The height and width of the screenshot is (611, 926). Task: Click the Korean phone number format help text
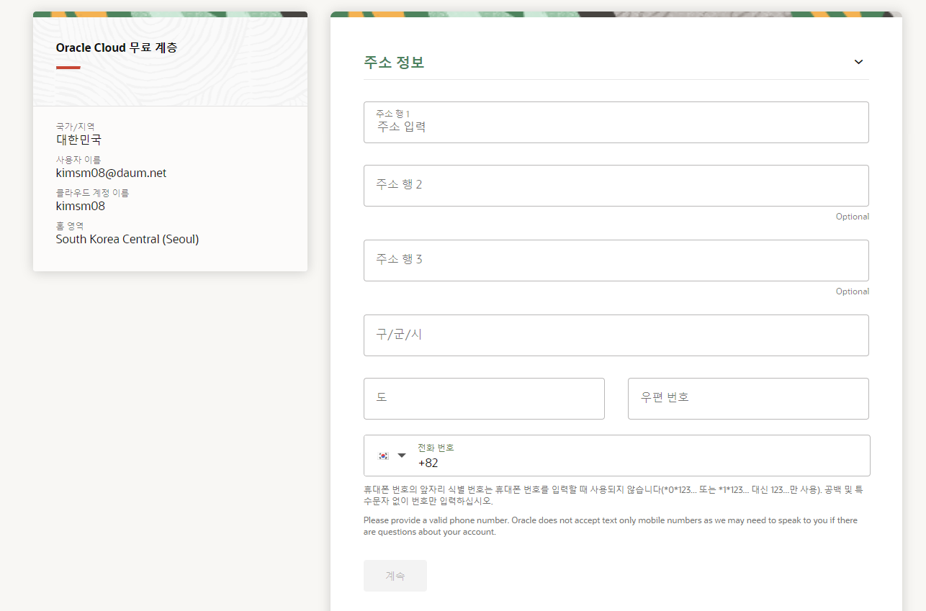613,495
